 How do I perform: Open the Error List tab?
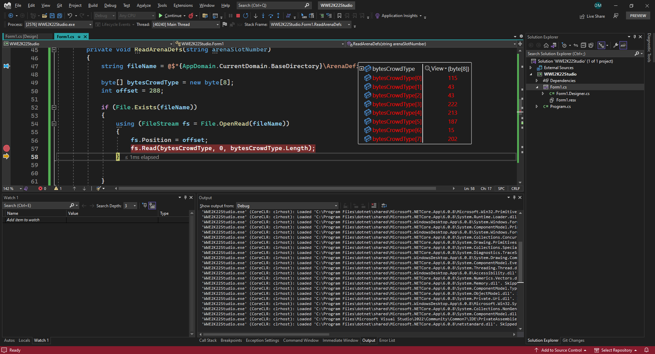click(x=387, y=340)
